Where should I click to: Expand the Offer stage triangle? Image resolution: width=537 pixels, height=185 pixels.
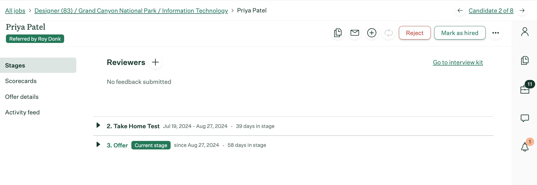[98, 144]
